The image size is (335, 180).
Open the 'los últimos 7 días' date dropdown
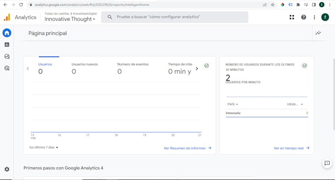click(x=44, y=148)
